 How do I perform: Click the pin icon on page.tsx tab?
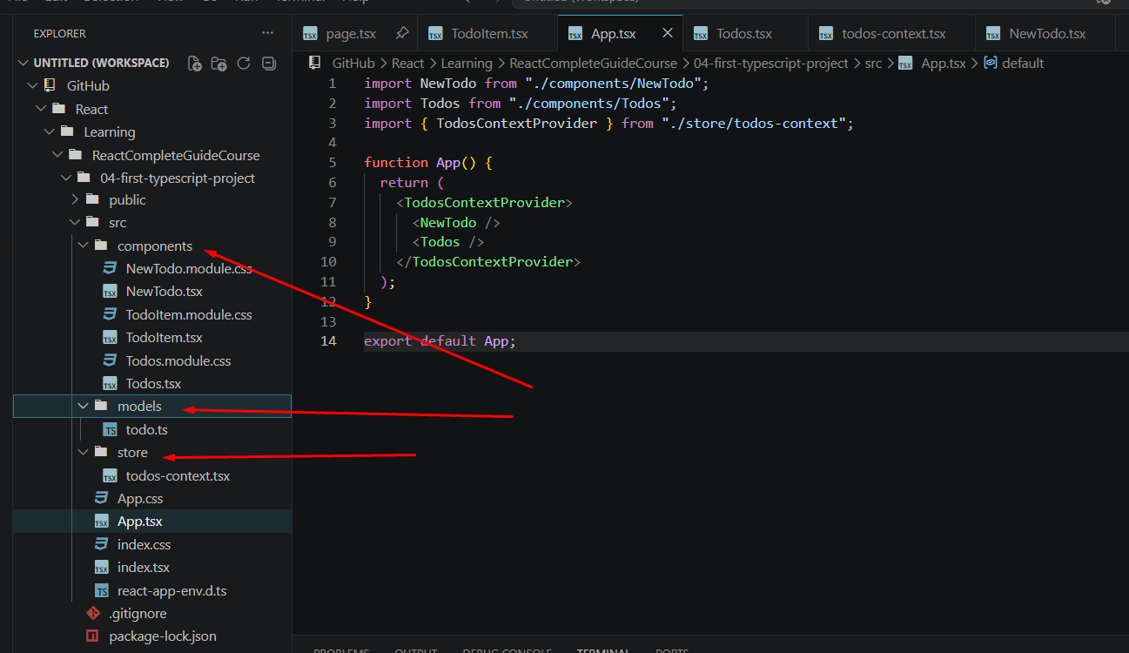tap(402, 33)
